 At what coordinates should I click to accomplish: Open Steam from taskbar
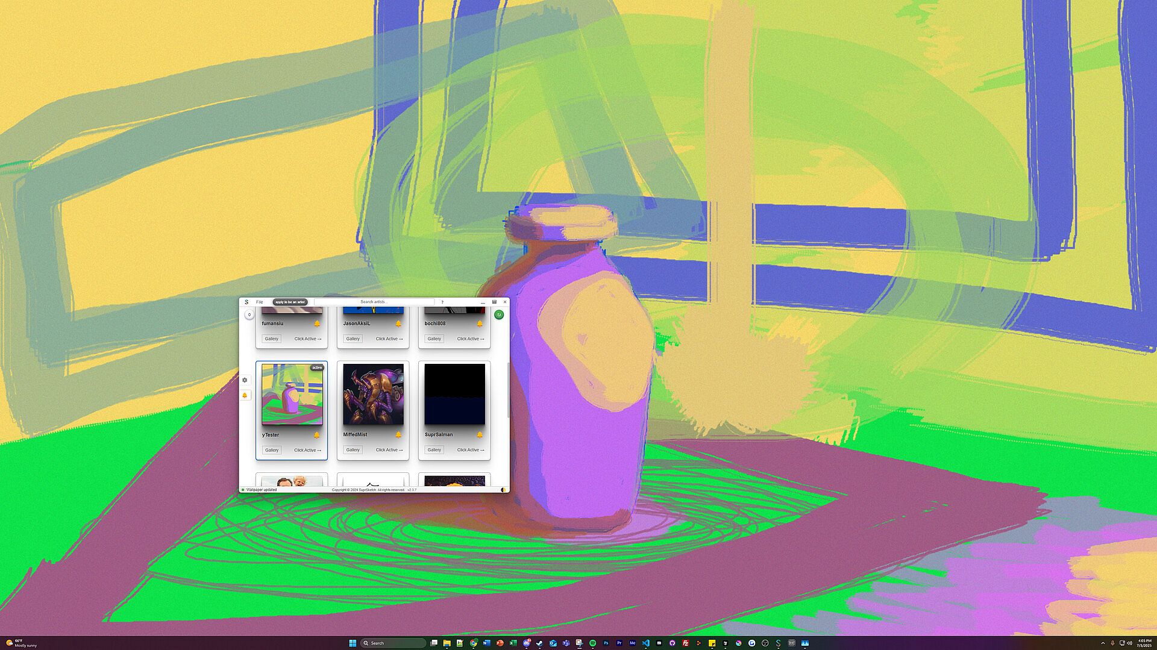click(540, 643)
